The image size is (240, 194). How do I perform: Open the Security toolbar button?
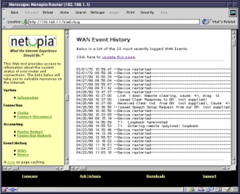point(147,12)
